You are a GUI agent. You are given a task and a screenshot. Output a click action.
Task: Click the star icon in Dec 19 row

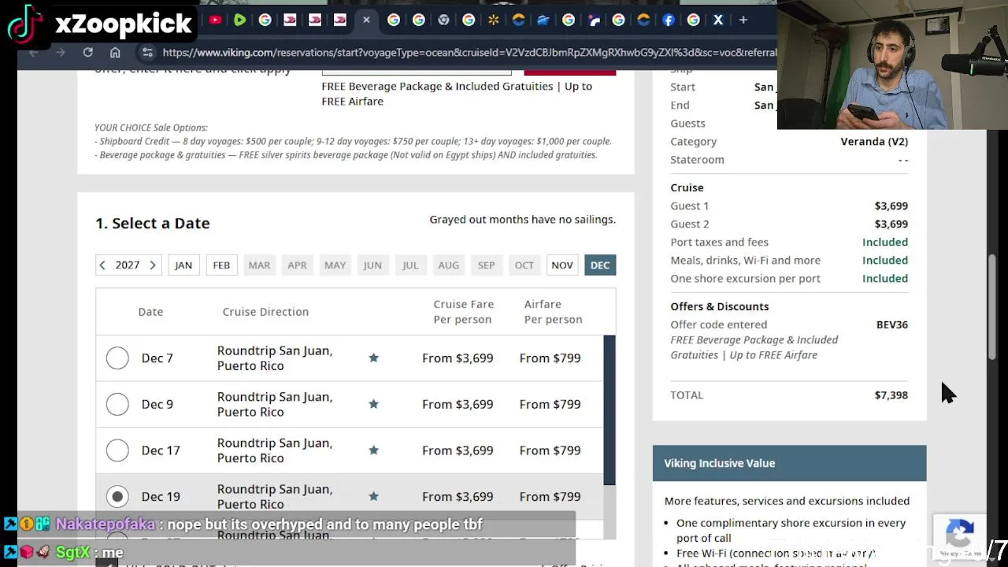click(373, 496)
